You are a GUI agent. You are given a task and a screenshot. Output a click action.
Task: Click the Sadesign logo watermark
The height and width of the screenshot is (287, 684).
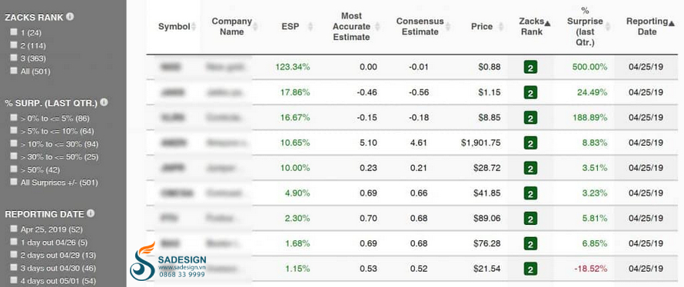168,261
